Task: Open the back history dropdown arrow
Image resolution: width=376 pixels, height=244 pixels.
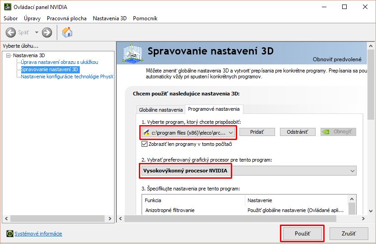Action: (x=37, y=32)
